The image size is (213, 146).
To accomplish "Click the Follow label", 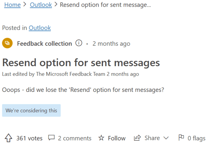I will (117, 138).
